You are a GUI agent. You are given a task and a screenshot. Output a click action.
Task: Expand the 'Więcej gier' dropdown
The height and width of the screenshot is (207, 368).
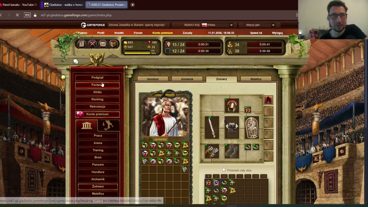260,25
